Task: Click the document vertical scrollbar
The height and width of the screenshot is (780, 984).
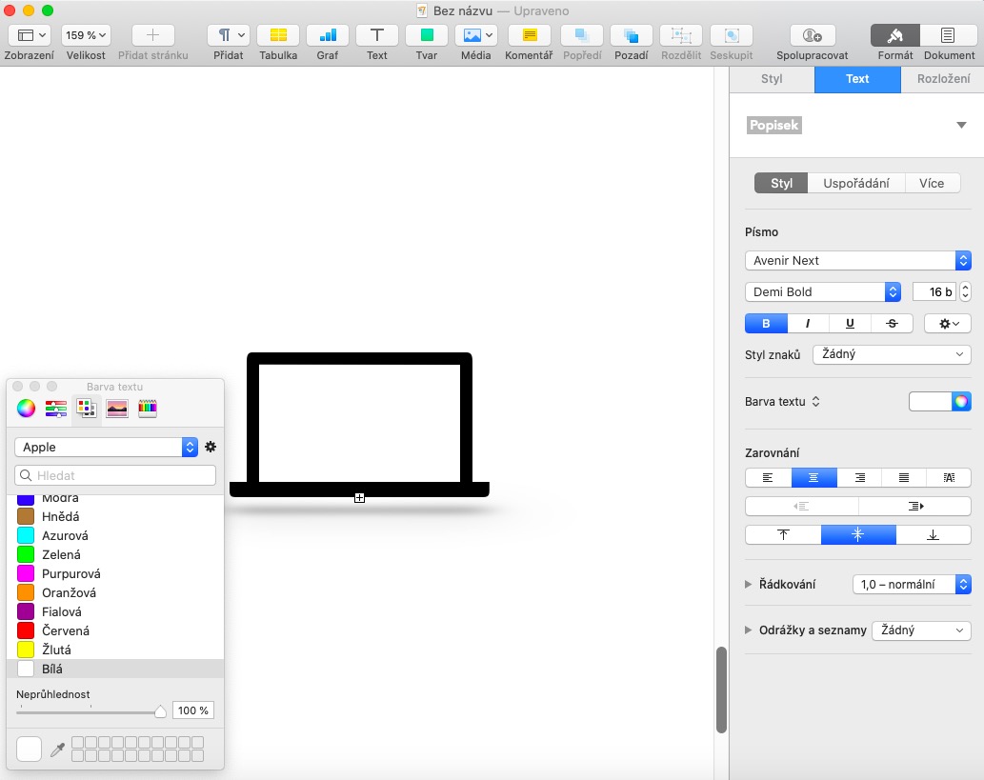Action: [722, 689]
